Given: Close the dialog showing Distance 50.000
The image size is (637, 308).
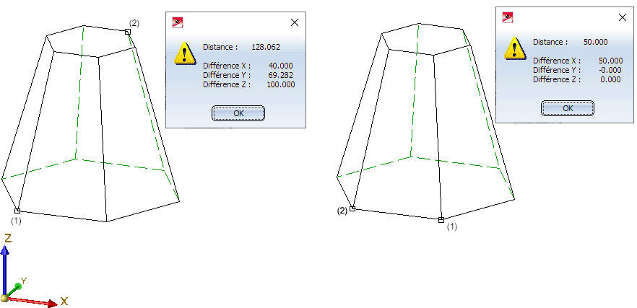Looking at the screenshot, I should pos(622,17).
